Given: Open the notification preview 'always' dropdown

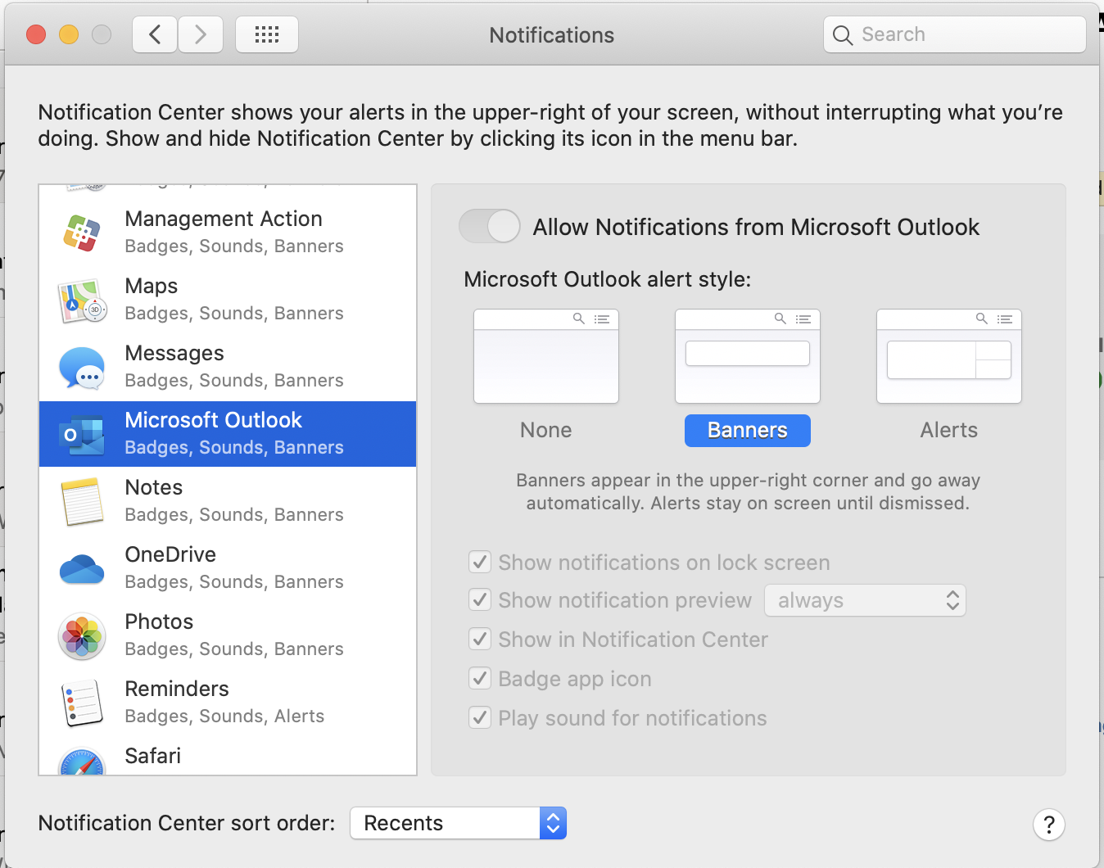Looking at the screenshot, I should click(x=865, y=600).
